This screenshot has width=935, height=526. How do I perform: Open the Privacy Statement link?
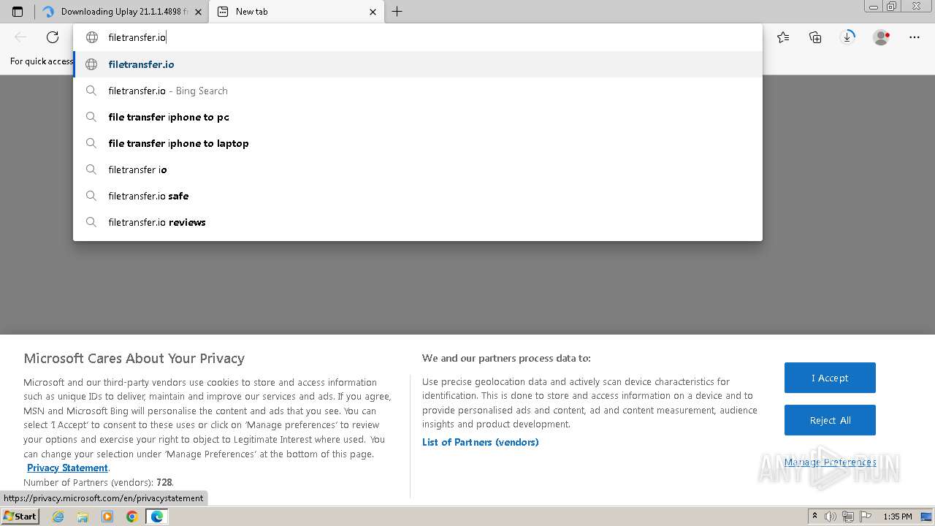(67, 468)
